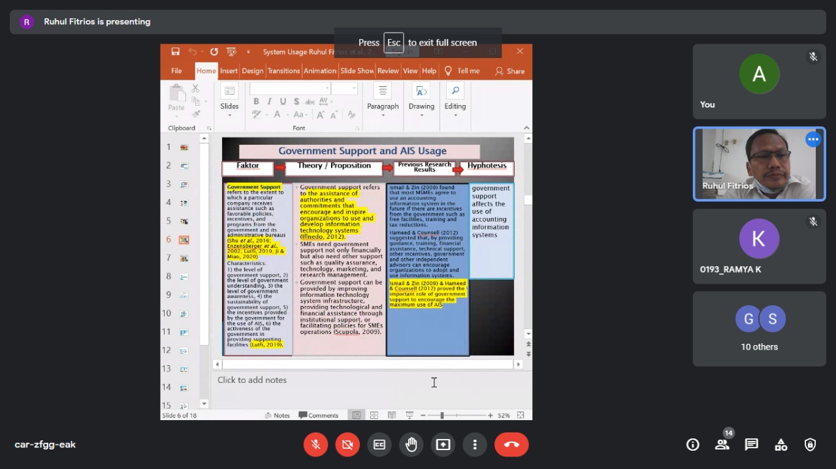Expand the Paste options arrow
The height and width of the screenshot is (469, 836).
176,115
